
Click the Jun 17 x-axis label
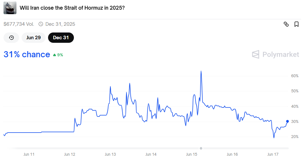(x=273, y=154)
